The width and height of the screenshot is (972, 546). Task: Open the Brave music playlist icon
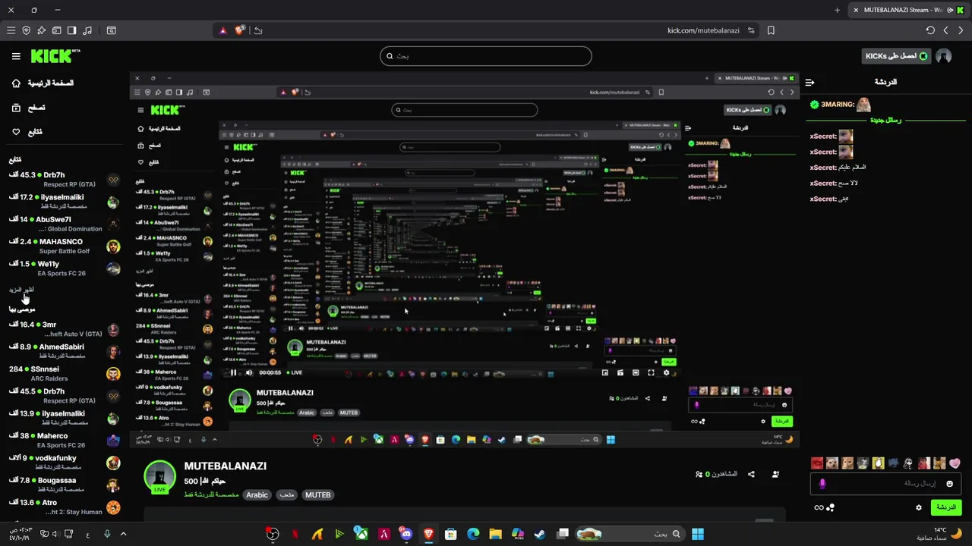[x=87, y=30]
